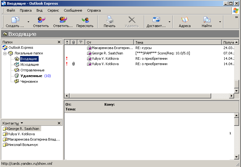Select the Входящие folder in the tree
Viewport: 241px width, 167px height.
[x=29, y=59]
